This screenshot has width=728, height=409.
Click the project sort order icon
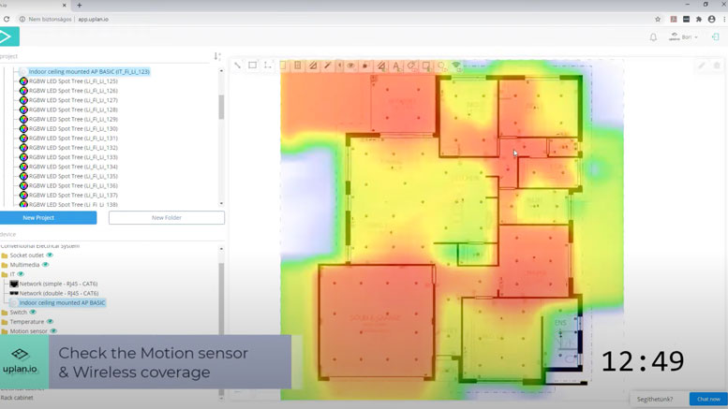coord(216,56)
